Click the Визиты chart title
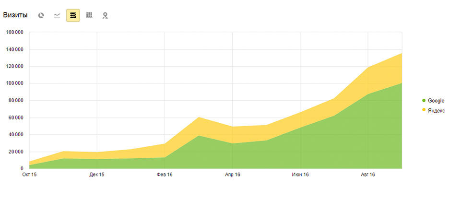The image size is (449, 200). 15,15
